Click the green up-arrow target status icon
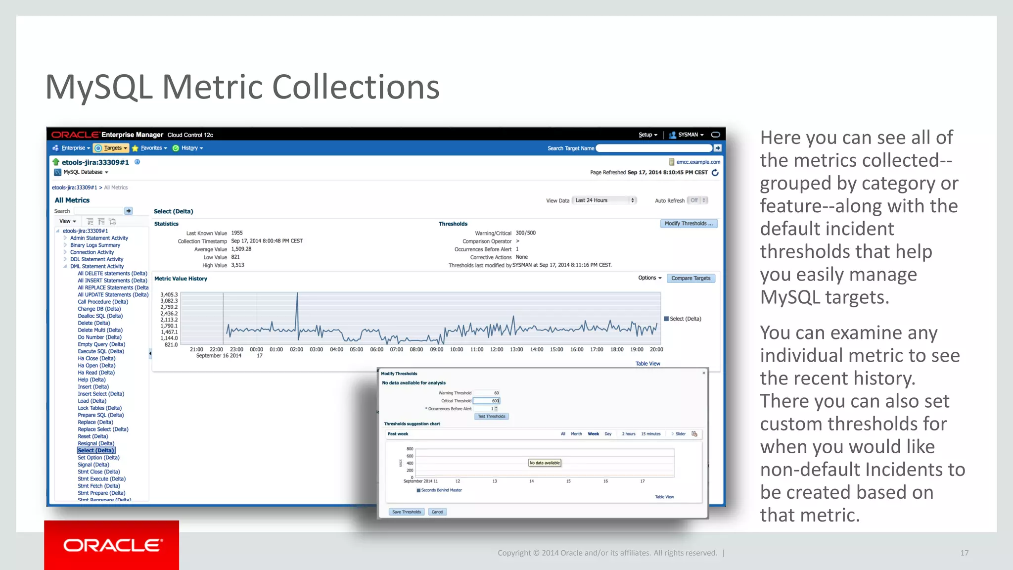The height and width of the screenshot is (570, 1013). coord(56,162)
